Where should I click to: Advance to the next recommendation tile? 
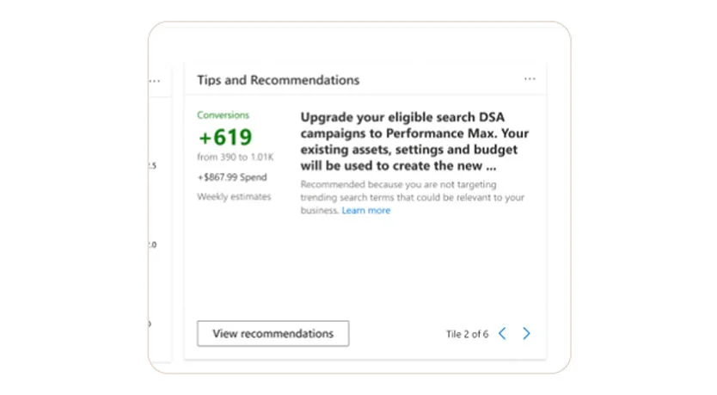click(x=526, y=334)
